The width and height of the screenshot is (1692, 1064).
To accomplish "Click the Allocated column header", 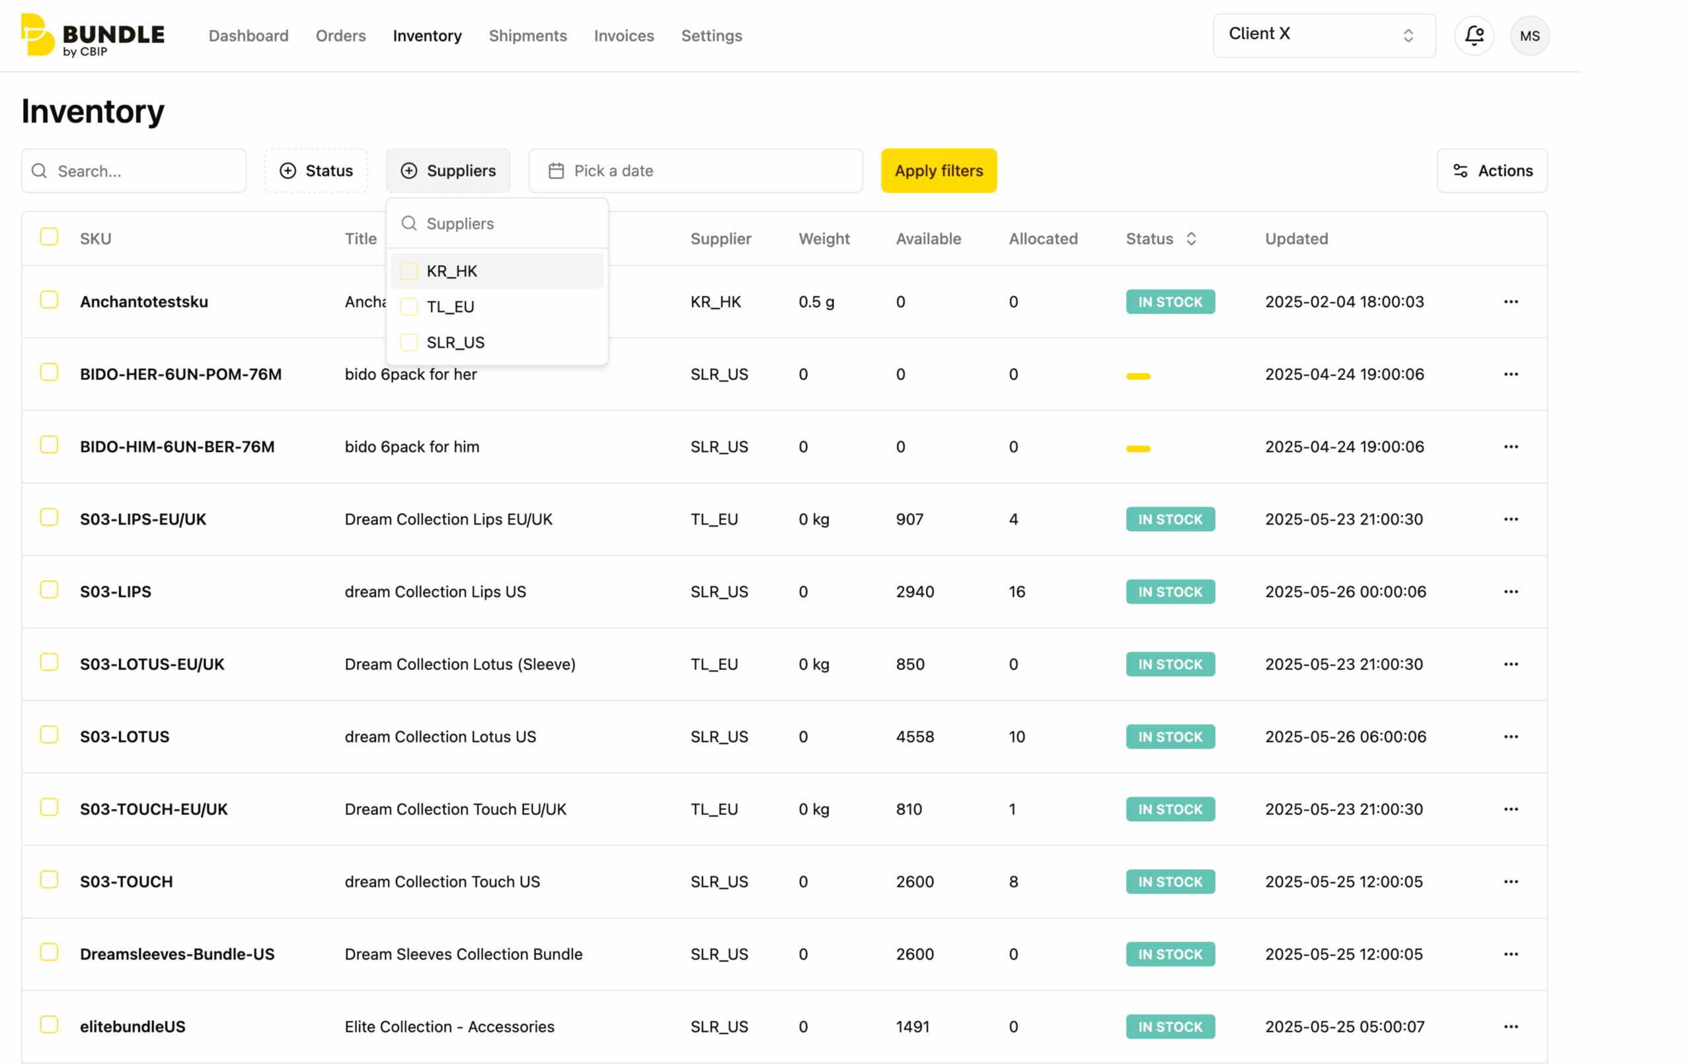I will point(1044,238).
